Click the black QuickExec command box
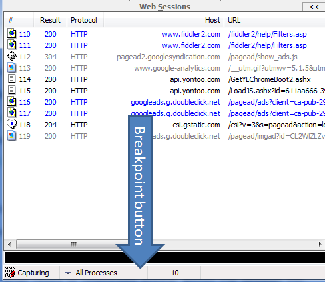The width and height of the screenshot is (325, 282). 164,258
